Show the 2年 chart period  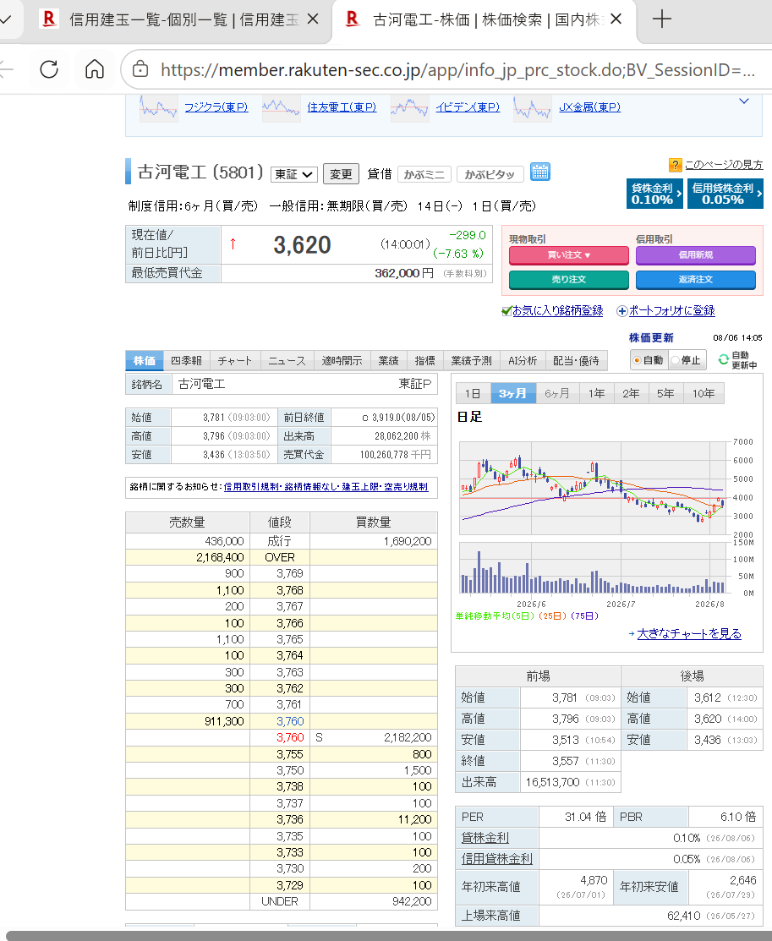(x=631, y=394)
